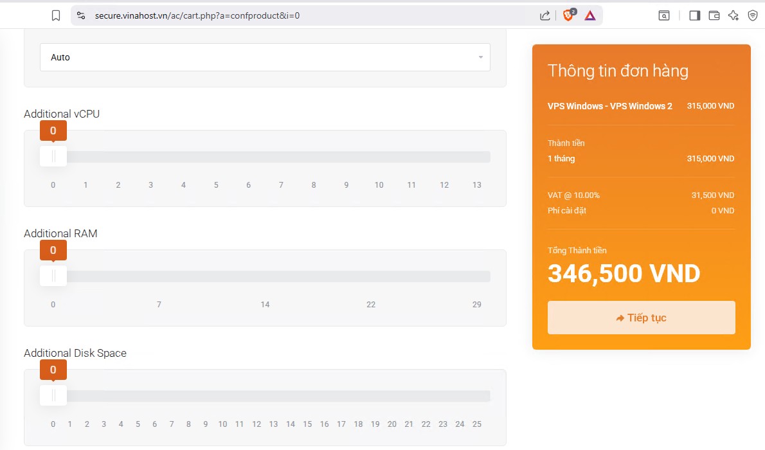Launch the Leo AI sparkle icon
The height and width of the screenshot is (450, 765).
click(733, 16)
